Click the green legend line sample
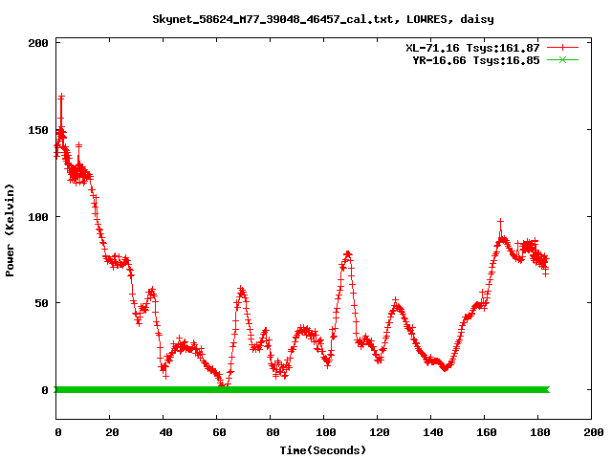612x459 pixels. 562,59
